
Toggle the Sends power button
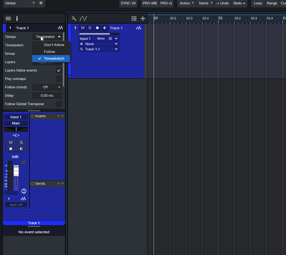click(32, 183)
